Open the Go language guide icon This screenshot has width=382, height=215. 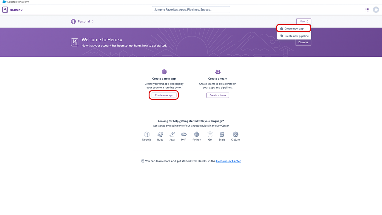pos(210,135)
